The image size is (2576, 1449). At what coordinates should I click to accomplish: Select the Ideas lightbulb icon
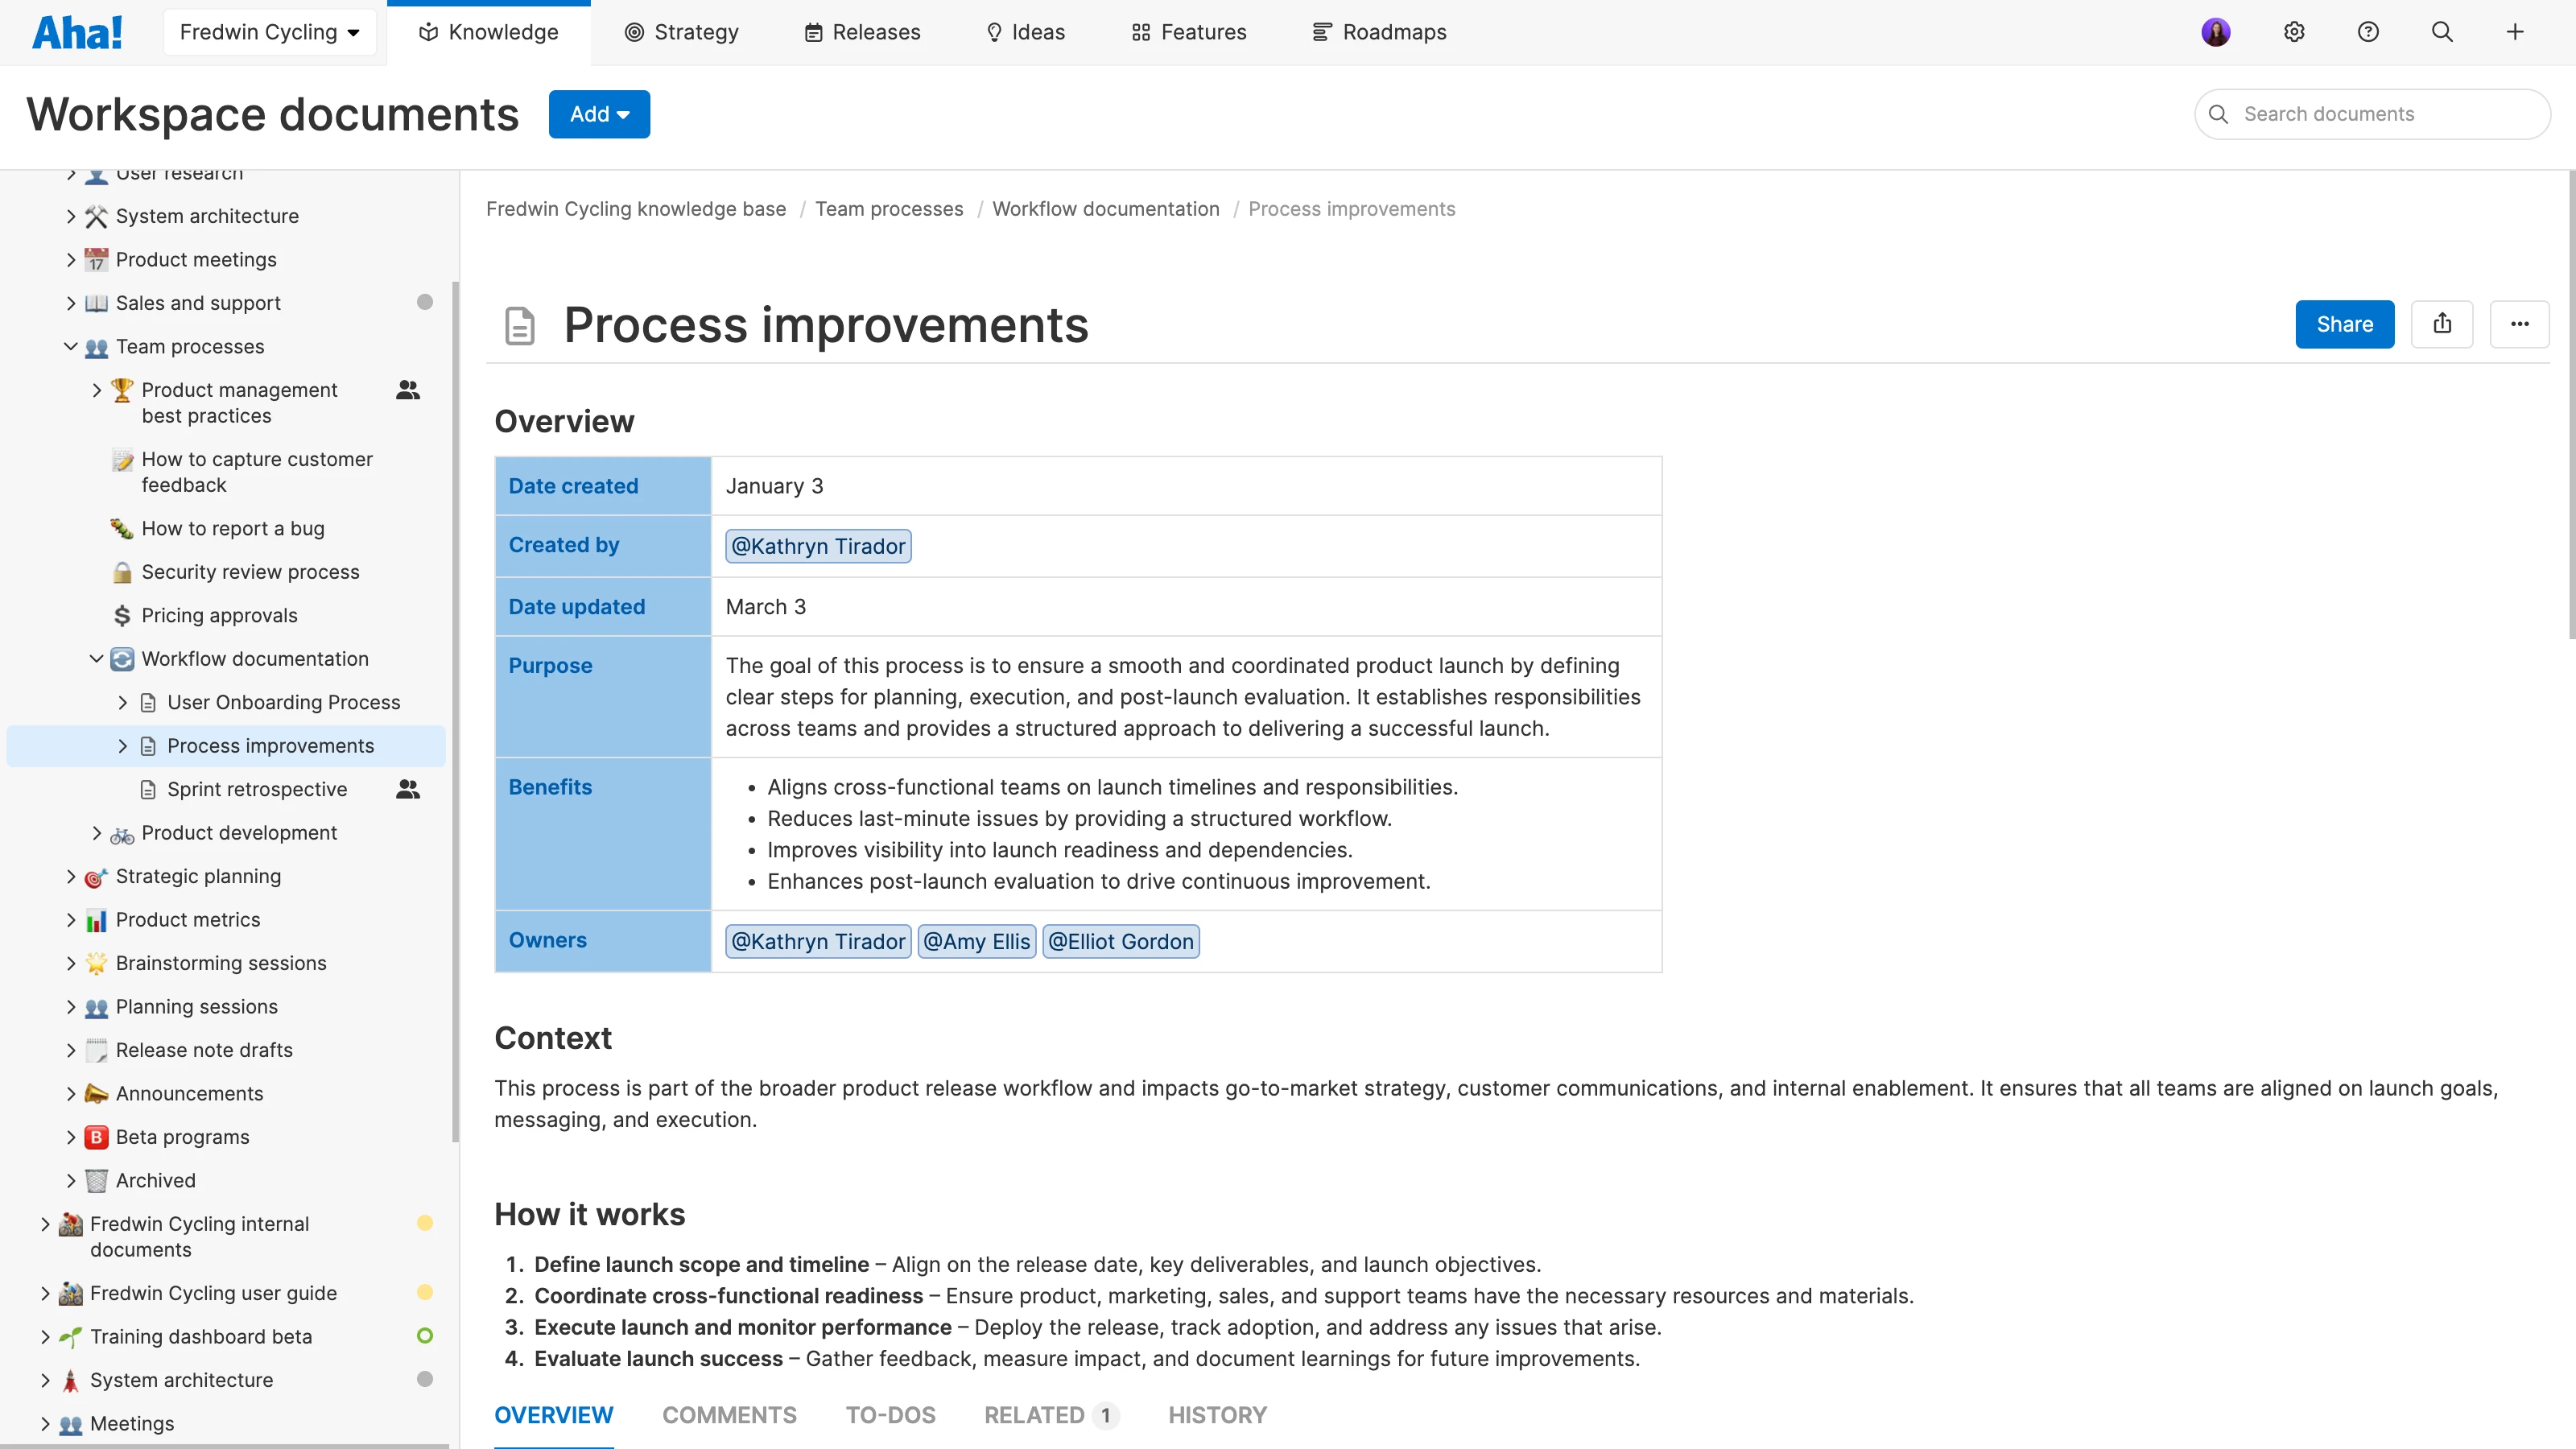click(994, 31)
